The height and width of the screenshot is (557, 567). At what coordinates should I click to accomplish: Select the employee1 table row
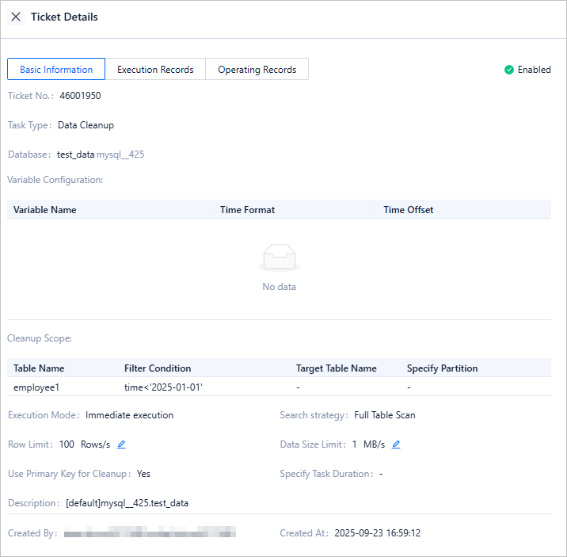pyautogui.click(x=36, y=387)
